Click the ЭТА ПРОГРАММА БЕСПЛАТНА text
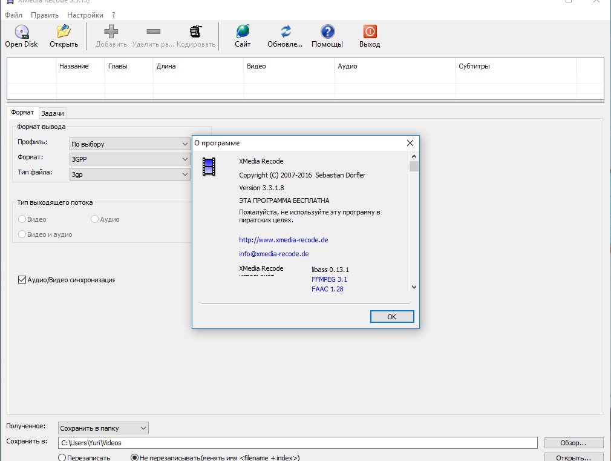Image resolution: width=611 pixels, height=461 pixels. tap(284, 201)
